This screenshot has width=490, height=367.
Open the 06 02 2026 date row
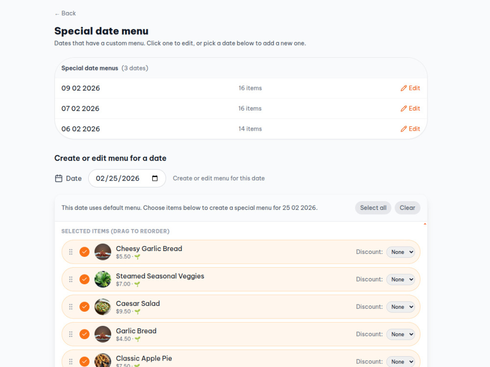click(241, 129)
